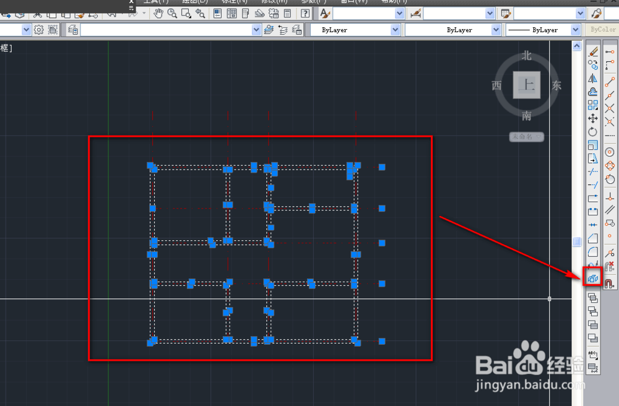619x406 pixels.
Task: Select the Rotate tool
Action: point(592,132)
